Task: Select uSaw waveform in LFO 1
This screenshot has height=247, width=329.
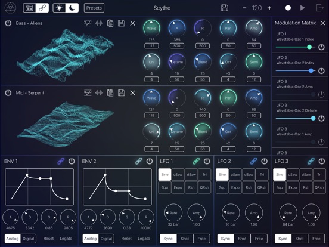Action: (178, 175)
